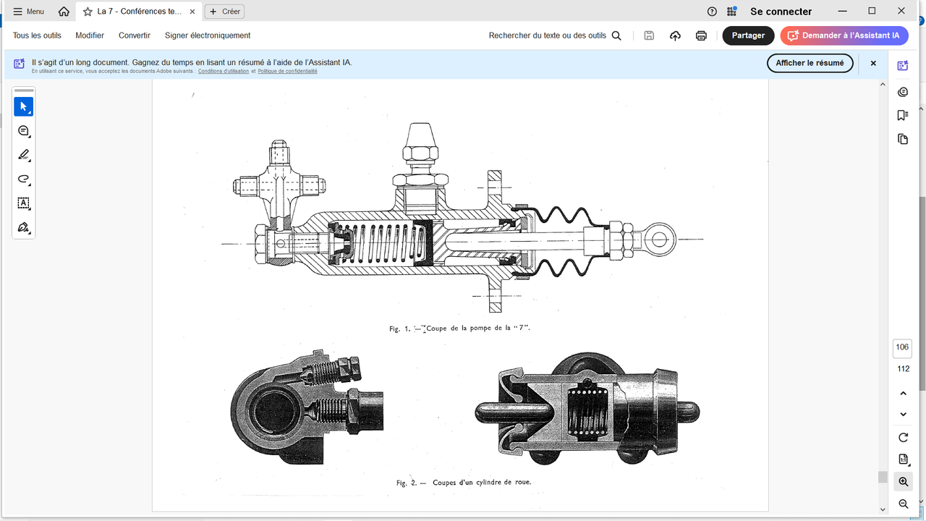This screenshot has height=521, width=926.
Task: Go to previous page with up chevron
Action: point(903,394)
